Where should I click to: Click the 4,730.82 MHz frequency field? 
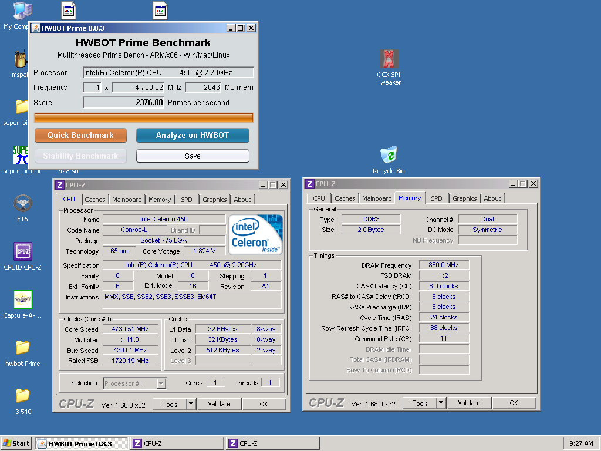coord(138,87)
